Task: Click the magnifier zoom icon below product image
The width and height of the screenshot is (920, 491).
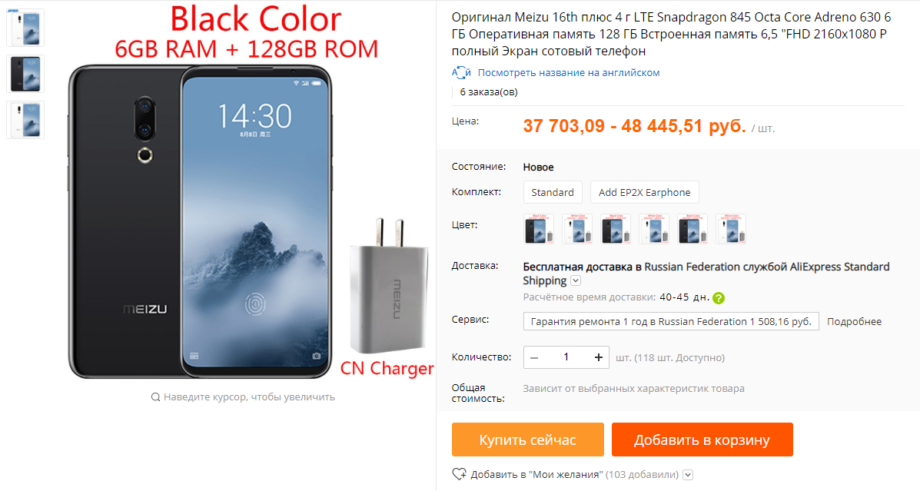Action: point(155,397)
